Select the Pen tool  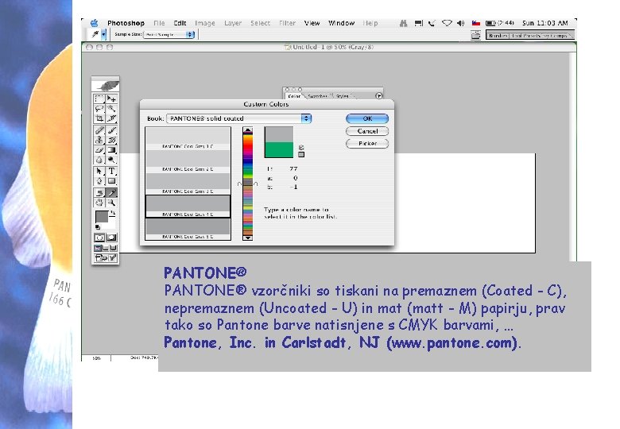pos(99,181)
